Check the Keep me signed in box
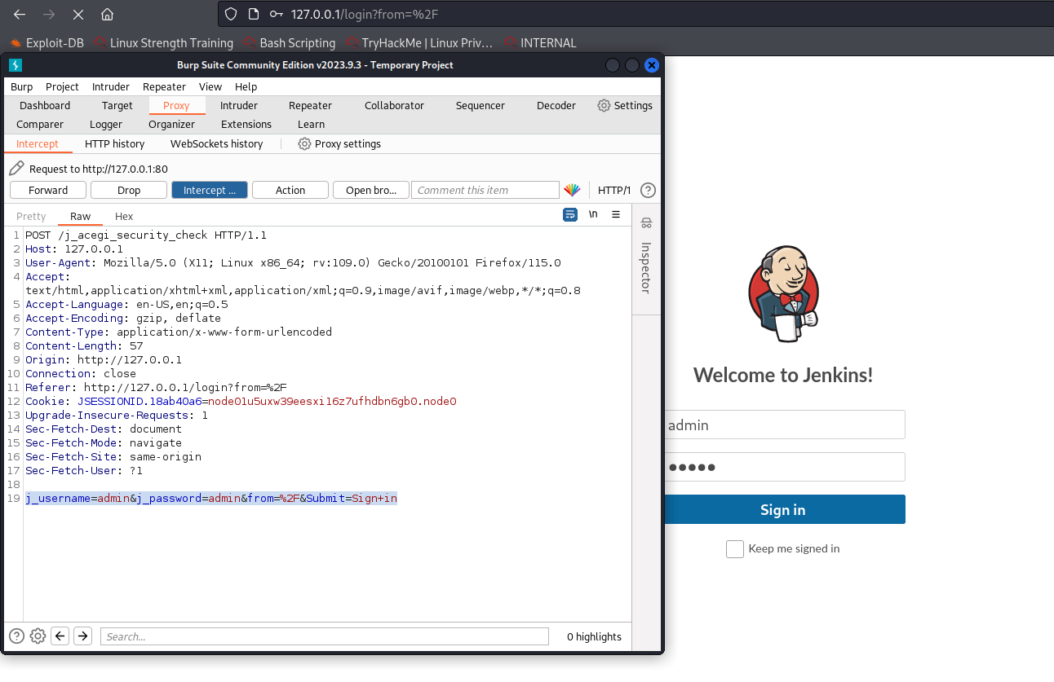Screen dimensions: 1054x682 tap(734, 549)
